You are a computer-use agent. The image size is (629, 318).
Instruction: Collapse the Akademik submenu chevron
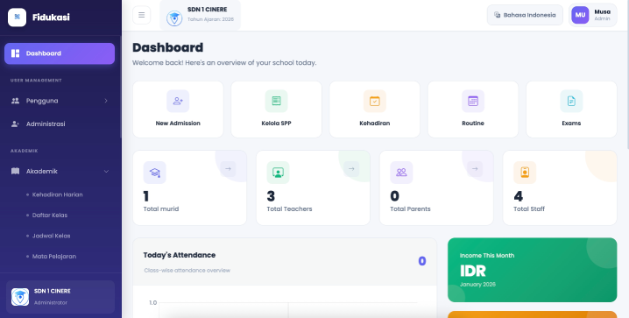pyautogui.click(x=106, y=171)
